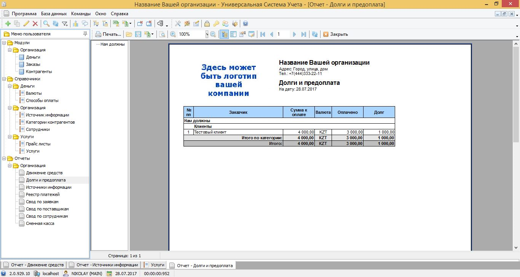Go to last report page
The height and width of the screenshot is (277, 520).
pyautogui.click(x=303, y=34)
